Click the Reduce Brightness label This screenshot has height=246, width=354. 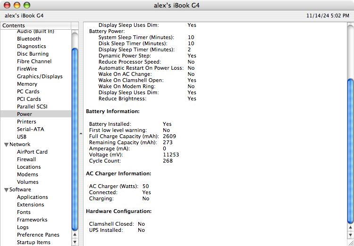tap(122, 98)
